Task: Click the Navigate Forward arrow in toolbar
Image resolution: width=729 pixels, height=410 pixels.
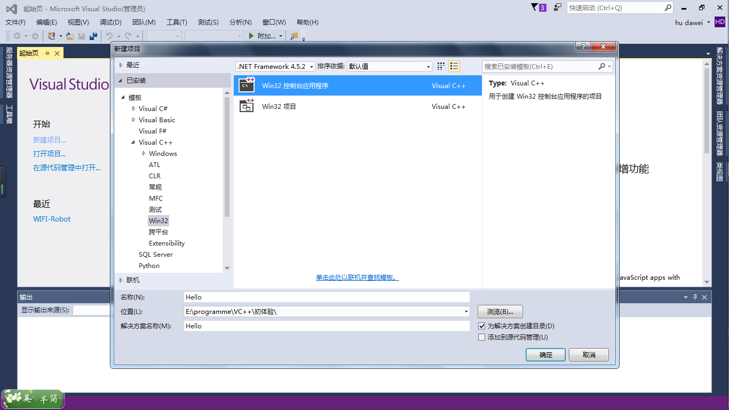Action: coord(35,36)
